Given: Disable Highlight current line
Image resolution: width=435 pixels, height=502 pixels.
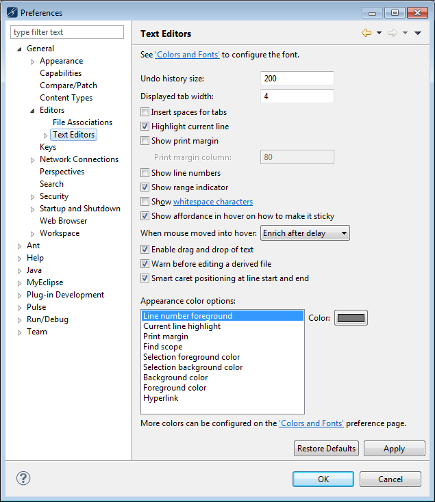Looking at the screenshot, I should coord(145,127).
